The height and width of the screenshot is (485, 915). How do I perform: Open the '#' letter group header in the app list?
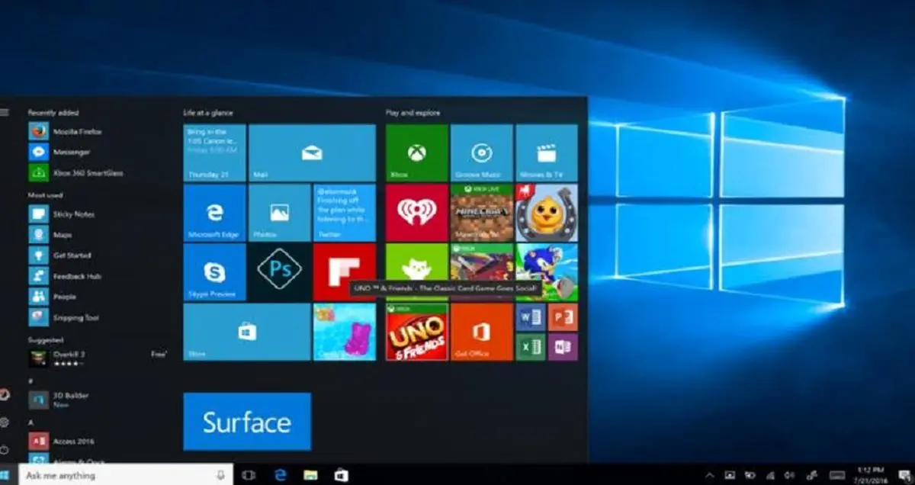click(30, 381)
